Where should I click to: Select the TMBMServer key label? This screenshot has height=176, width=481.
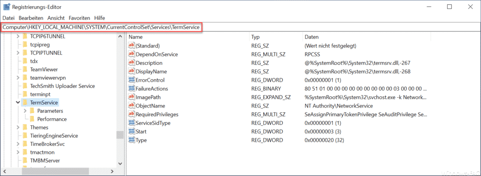[45, 161]
